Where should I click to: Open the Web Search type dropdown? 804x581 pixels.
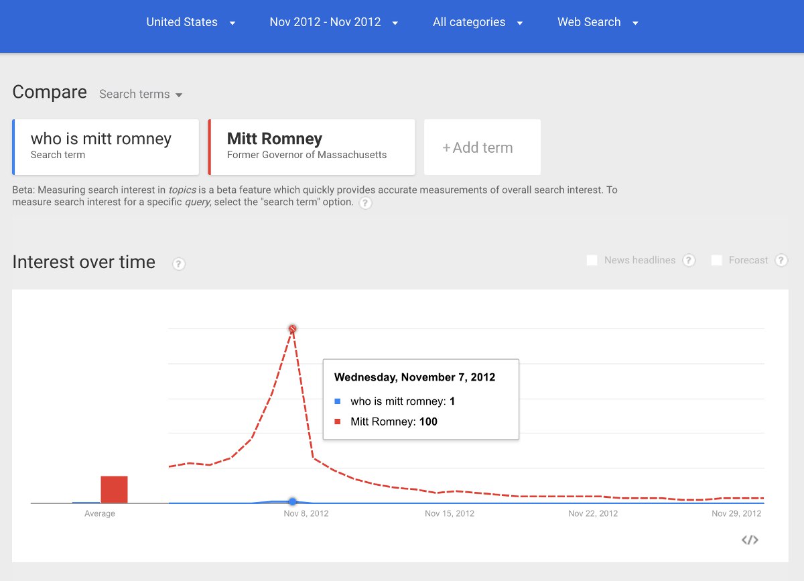[x=598, y=22]
